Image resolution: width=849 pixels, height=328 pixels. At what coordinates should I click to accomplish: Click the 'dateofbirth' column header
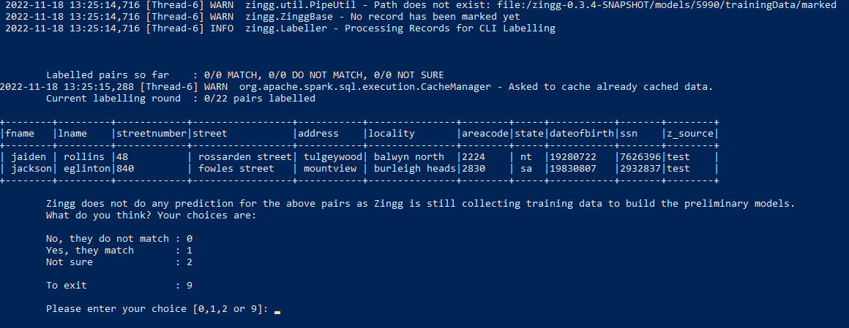(580, 134)
